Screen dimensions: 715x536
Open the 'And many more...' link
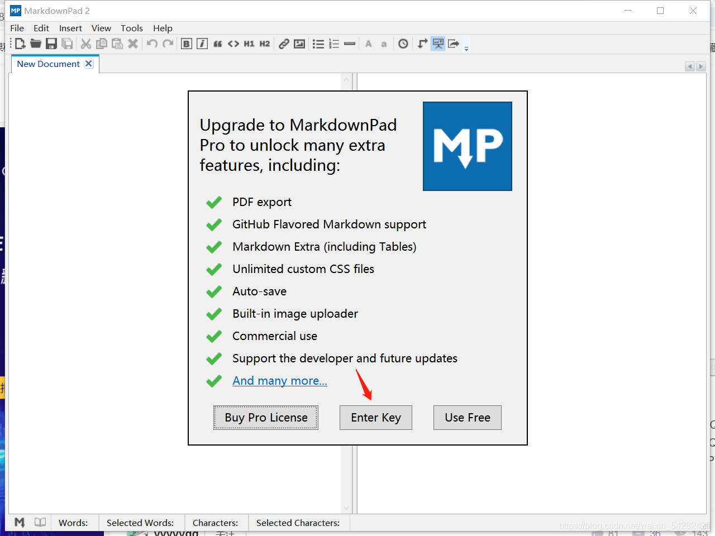pos(280,381)
